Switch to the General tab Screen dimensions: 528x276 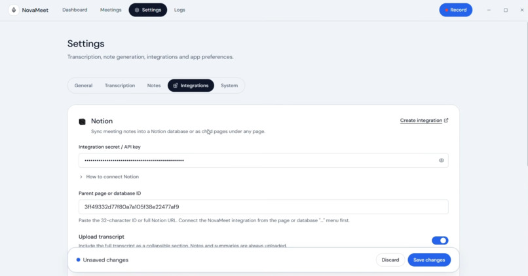[x=83, y=86]
